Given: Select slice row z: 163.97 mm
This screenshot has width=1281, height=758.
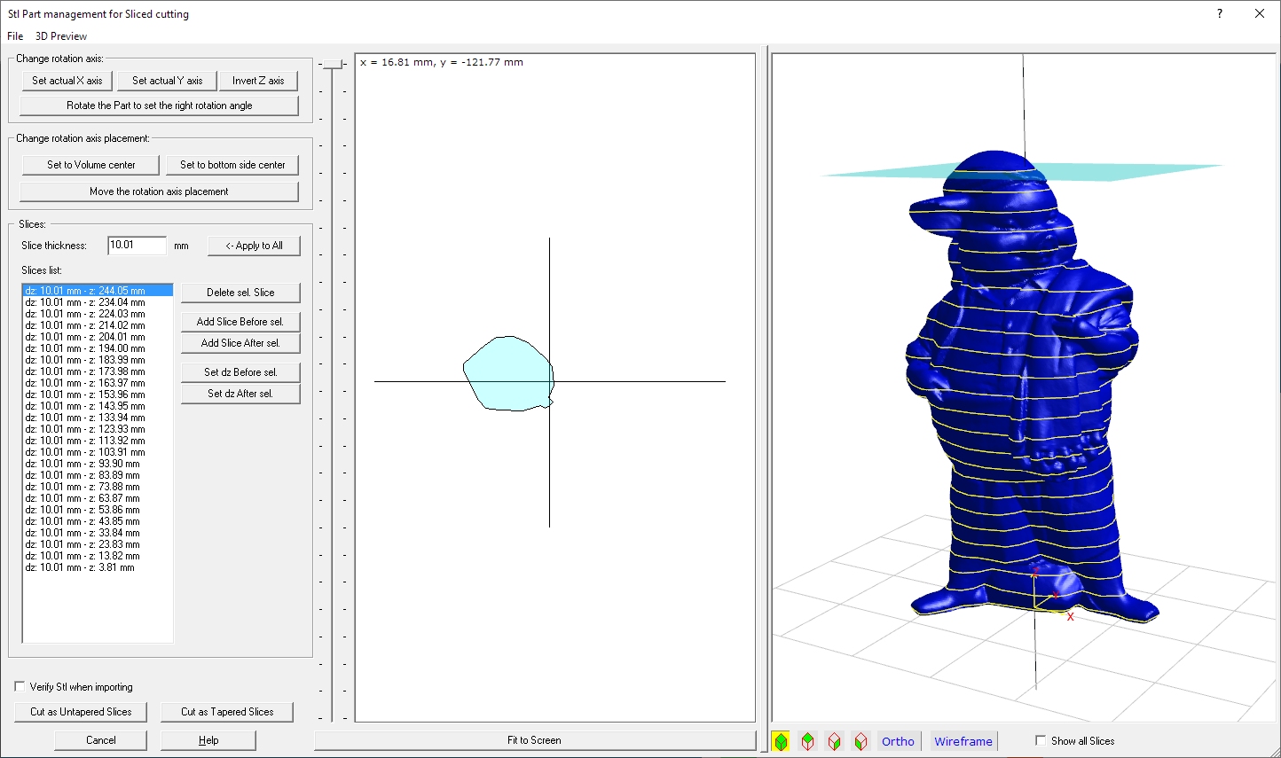Looking at the screenshot, I should pos(98,383).
